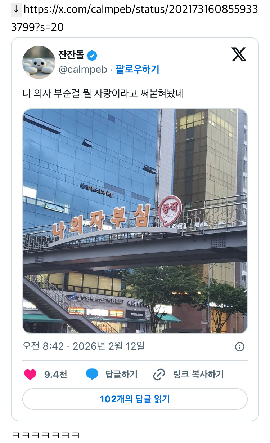Click the blue verified badge beside 잔잔돌
Screen dimensions: 270x443
[x=93, y=56]
